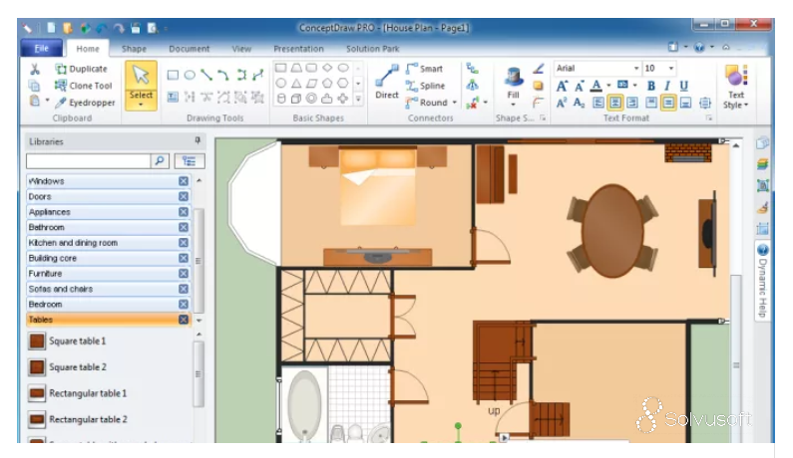Image resolution: width=793 pixels, height=458 pixels.
Task: Close the Windows library
Action: pos(184,181)
